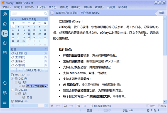Viewport: 167px width, 113px height.
Task: Select the 25日 diary entry
Action: pos(29,97)
